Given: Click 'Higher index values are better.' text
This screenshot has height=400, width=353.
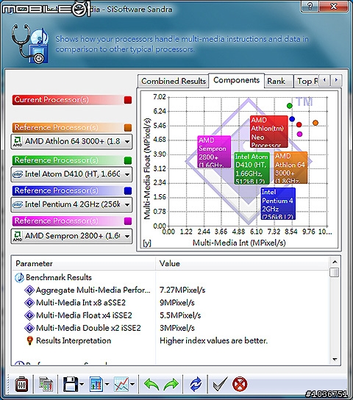Looking at the screenshot, I should (213, 341).
